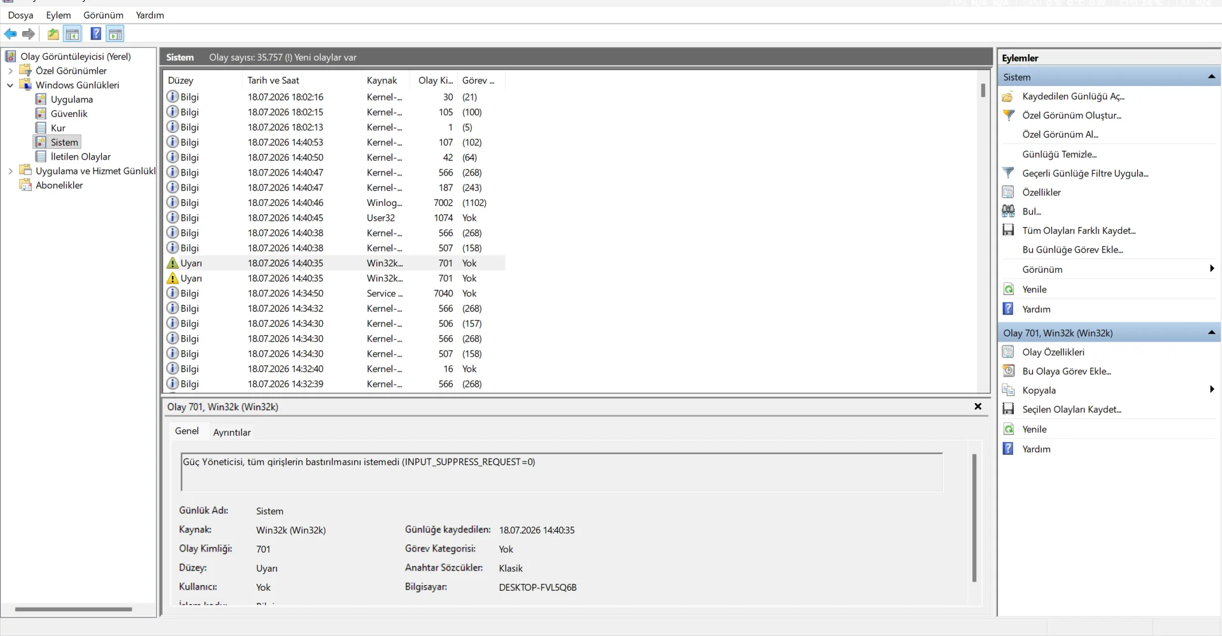
Task: Collapse the Windows Günlükleri tree node
Action: coord(10,85)
